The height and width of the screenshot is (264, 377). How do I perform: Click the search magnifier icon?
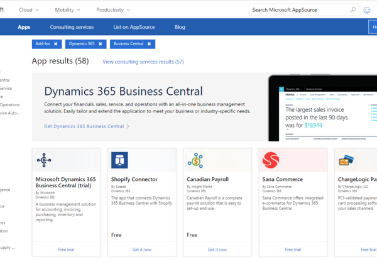[352, 10]
